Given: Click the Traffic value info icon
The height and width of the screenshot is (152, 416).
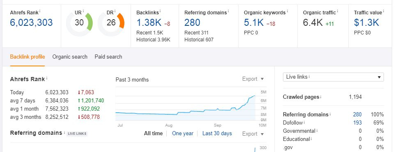Looking at the screenshot, I should click(384, 11).
